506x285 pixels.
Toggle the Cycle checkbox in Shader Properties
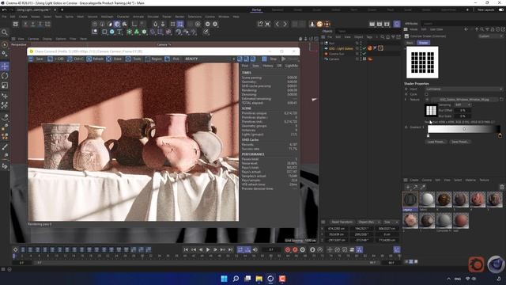pos(426,94)
